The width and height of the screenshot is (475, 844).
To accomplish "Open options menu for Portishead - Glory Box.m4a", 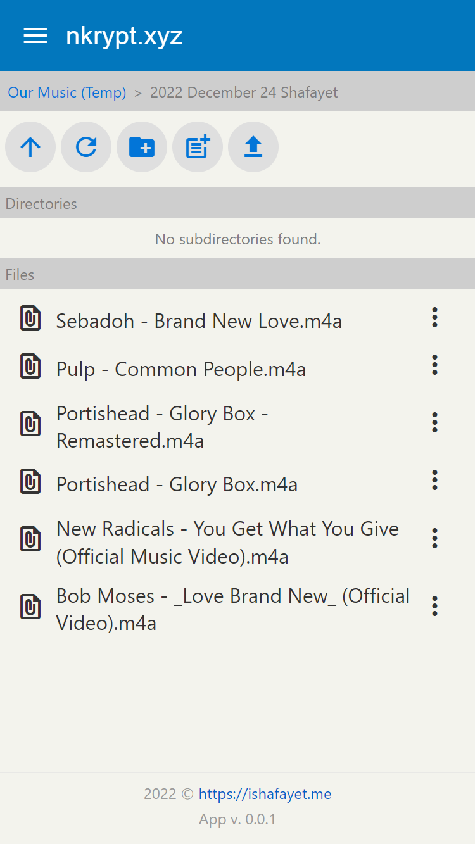I will click(434, 480).
